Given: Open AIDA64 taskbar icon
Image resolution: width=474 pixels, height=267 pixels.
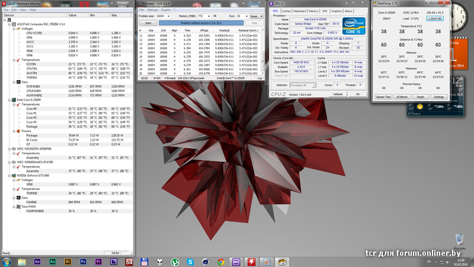Looking at the screenshot, I should tap(129, 262).
